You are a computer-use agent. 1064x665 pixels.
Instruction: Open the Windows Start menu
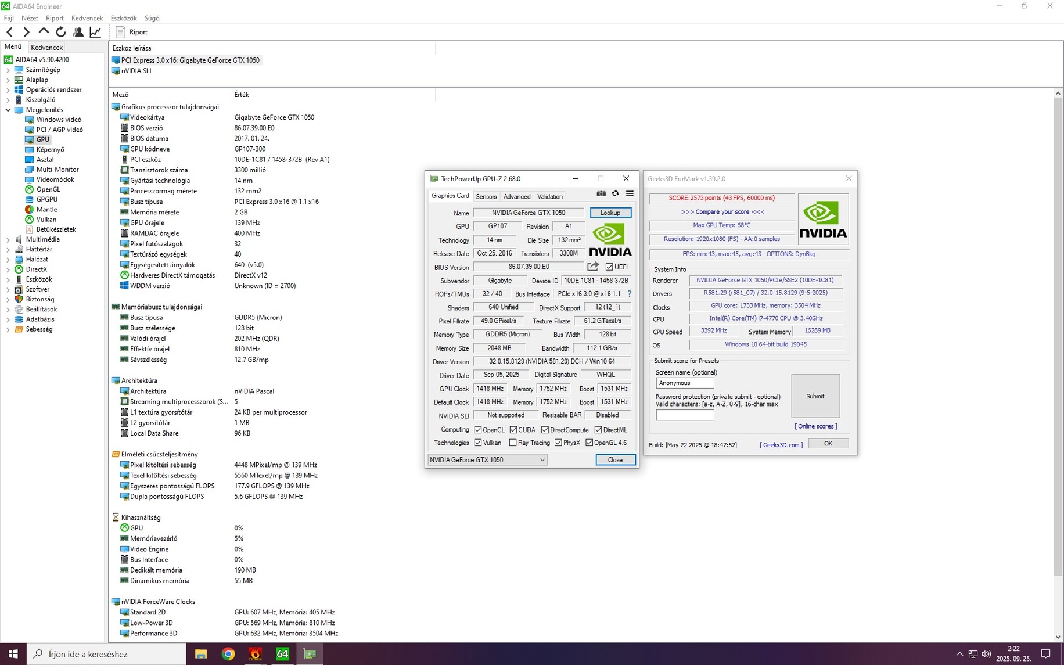coord(13,654)
